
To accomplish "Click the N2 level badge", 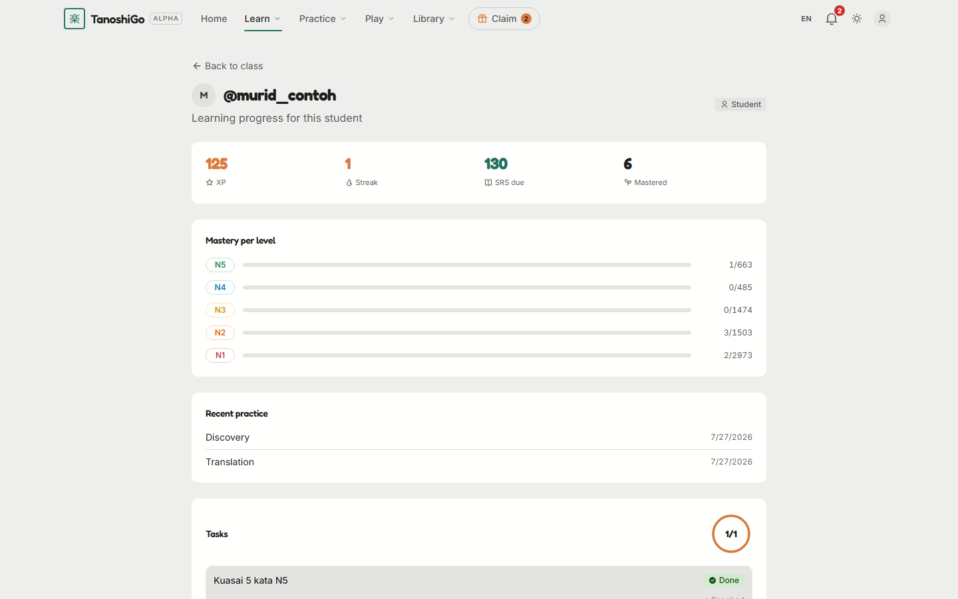I will 220,333.
